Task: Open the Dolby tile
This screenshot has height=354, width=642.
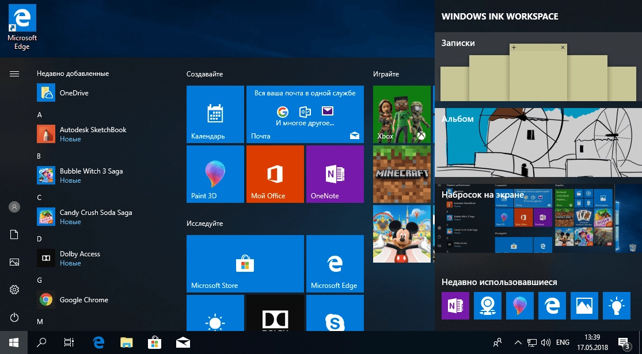Action: (x=275, y=313)
